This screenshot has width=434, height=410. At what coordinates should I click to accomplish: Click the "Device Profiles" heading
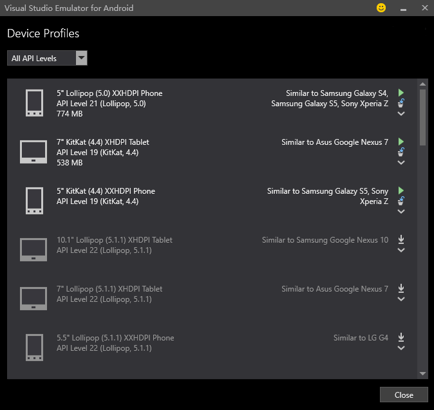[43, 33]
